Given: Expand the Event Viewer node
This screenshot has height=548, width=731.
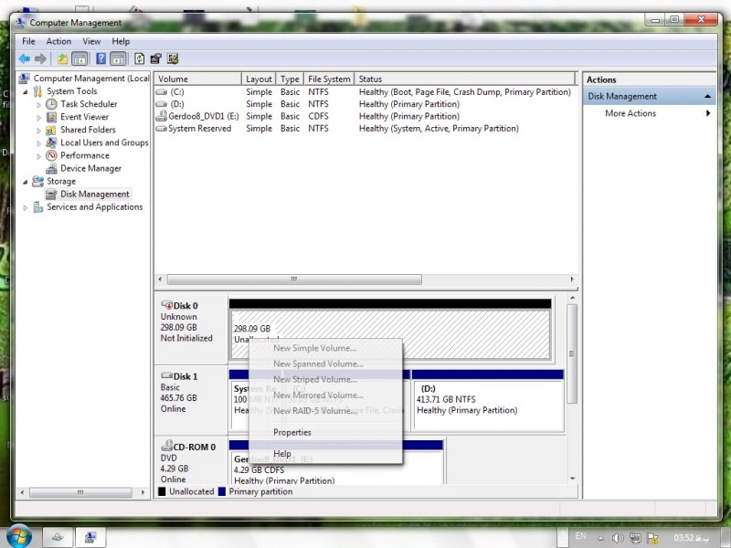Looking at the screenshot, I should tap(38, 118).
